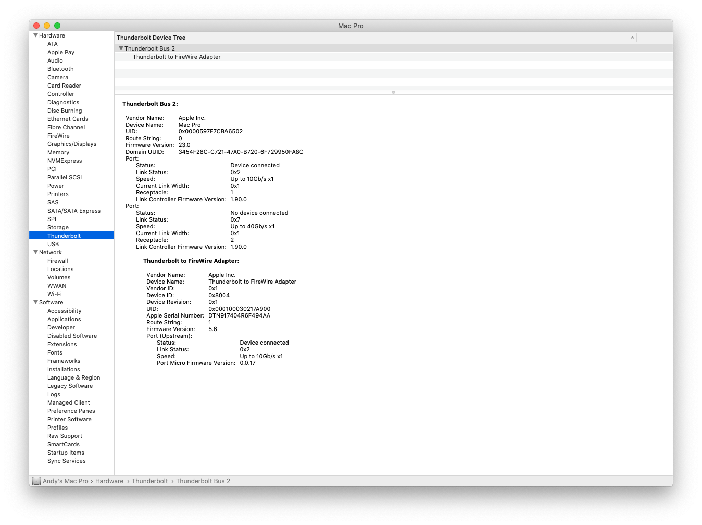Open Fibre Channel section
This screenshot has height=525, width=702.
pyautogui.click(x=66, y=127)
